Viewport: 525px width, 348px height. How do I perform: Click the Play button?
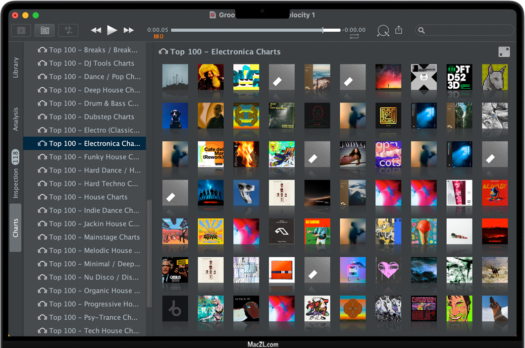pos(112,30)
